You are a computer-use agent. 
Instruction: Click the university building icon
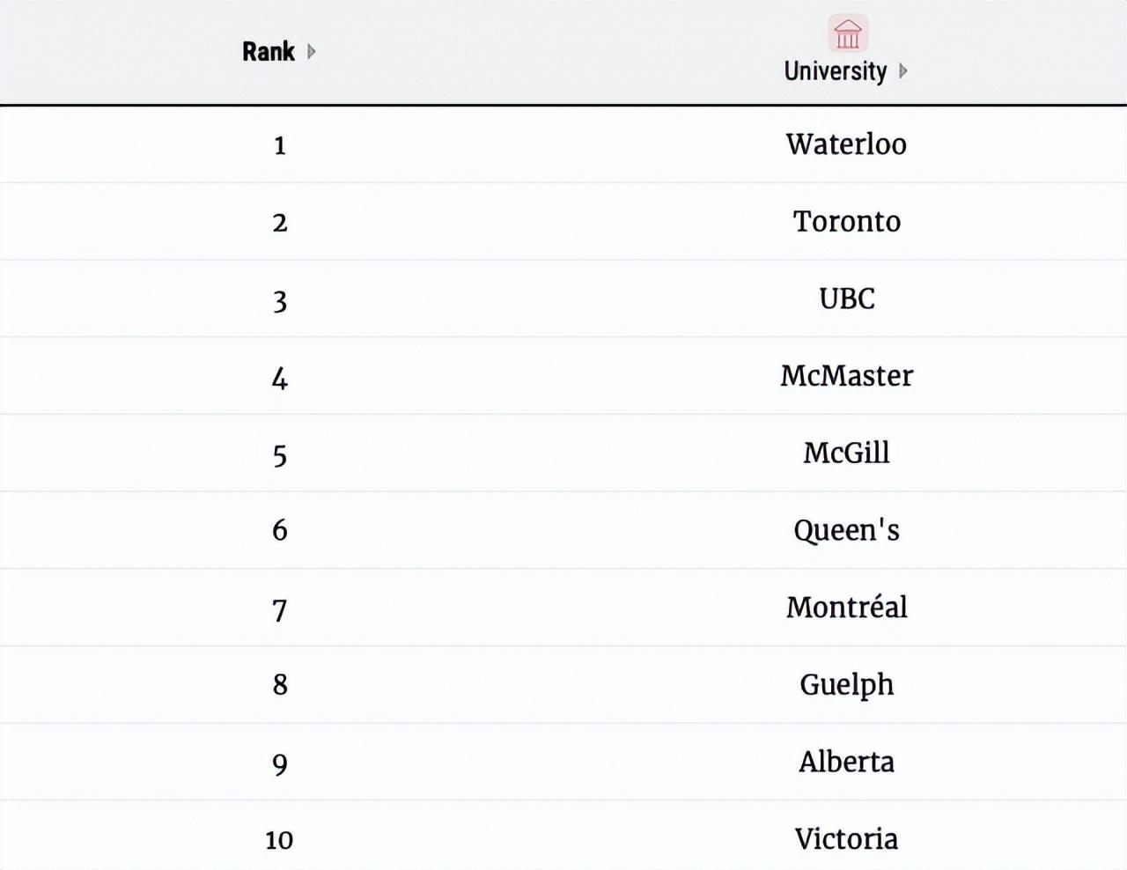pyautogui.click(x=848, y=34)
